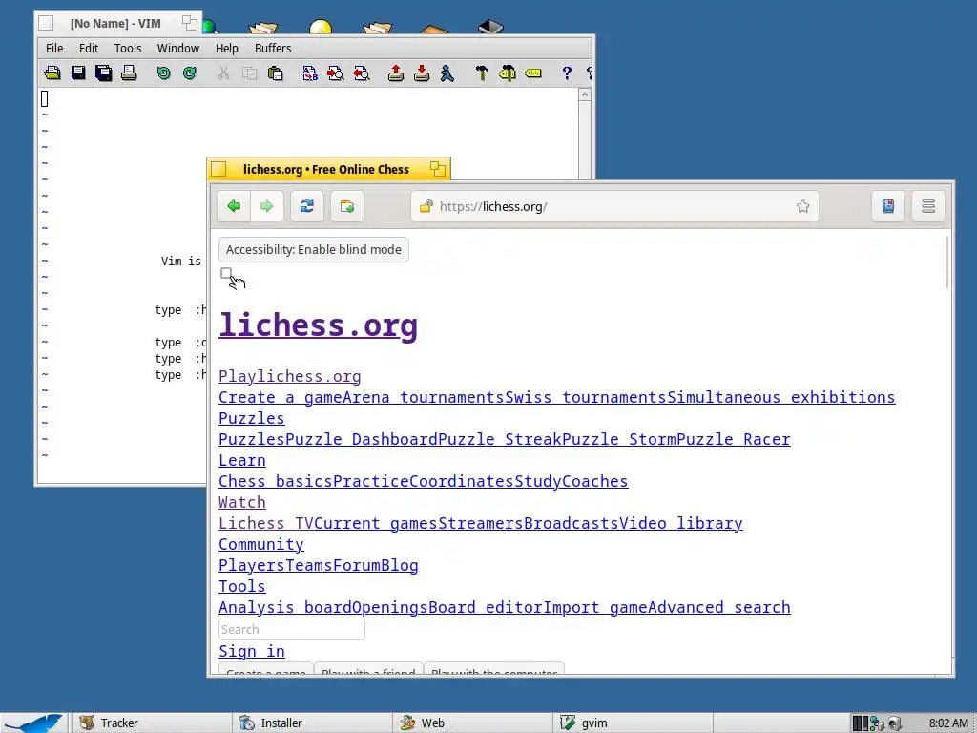Click the Copy icon in Vim toolbar
Screen dimensions: 977x733
pos(249,73)
